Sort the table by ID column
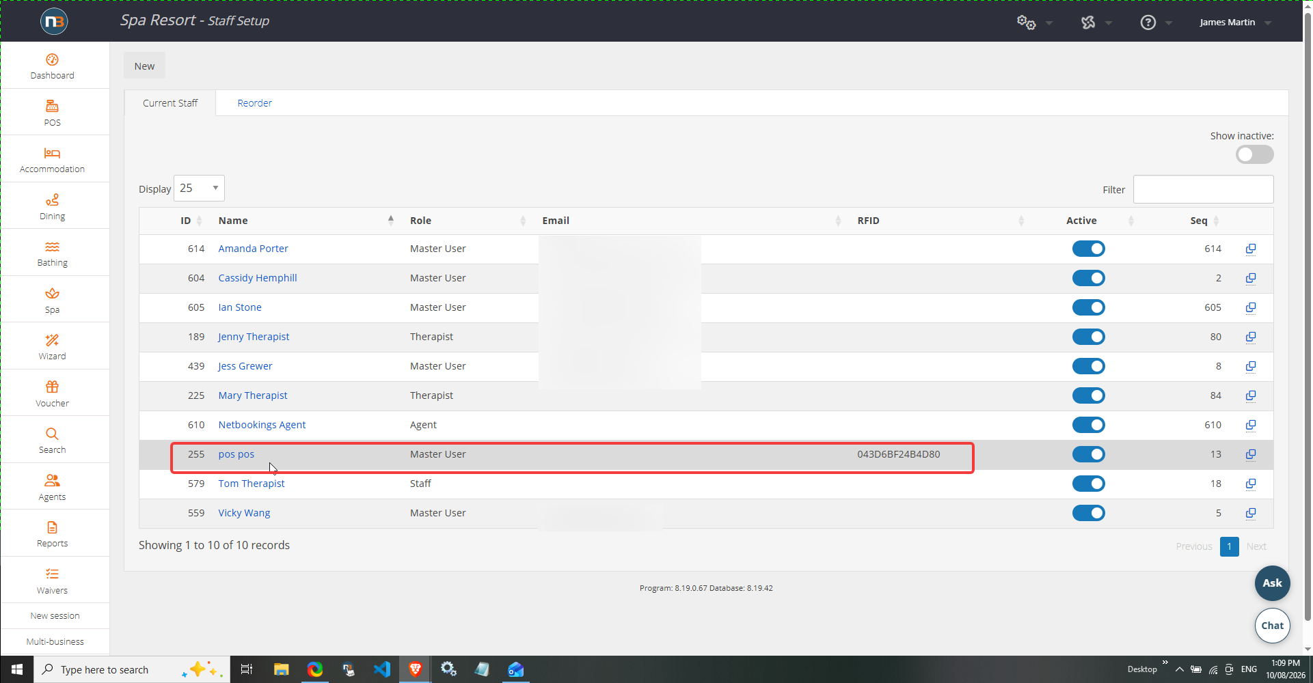Screen dimensions: 1313x683 (x=190, y=221)
